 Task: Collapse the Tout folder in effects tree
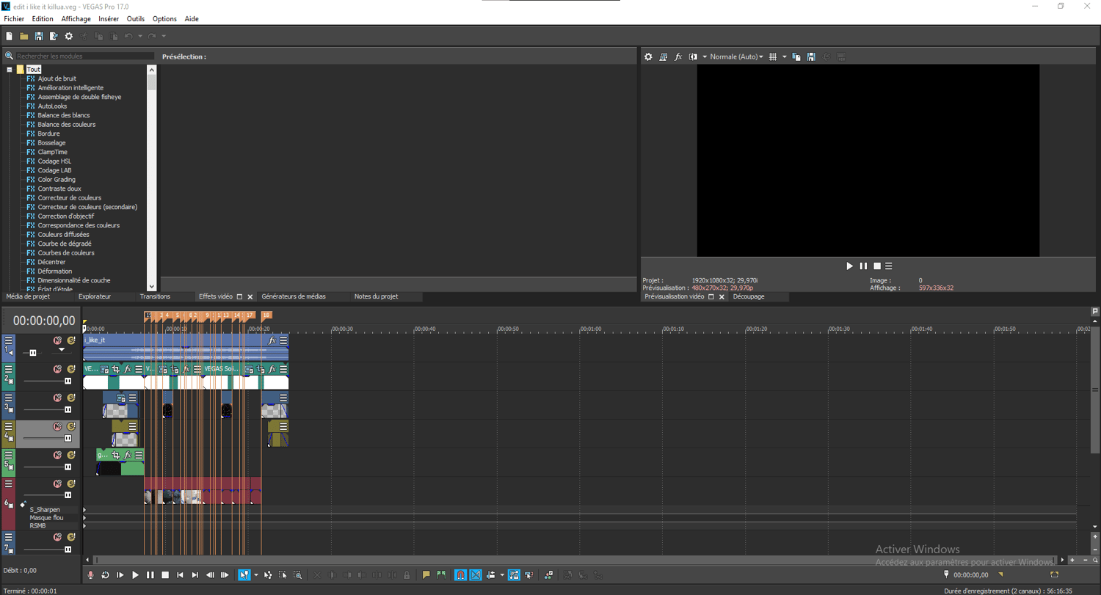coord(10,70)
